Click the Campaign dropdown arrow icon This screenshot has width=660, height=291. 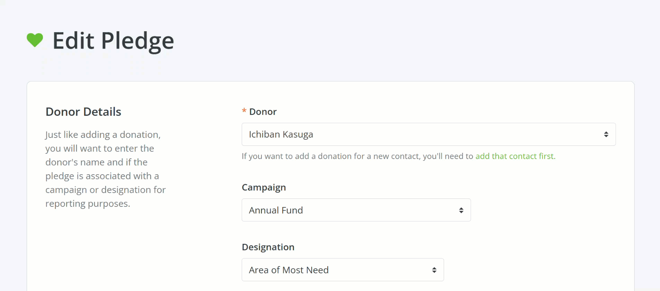[x=461, y=210]
